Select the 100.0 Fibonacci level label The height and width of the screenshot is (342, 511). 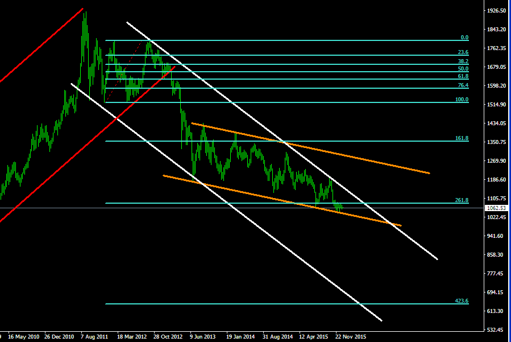click(x=462, y=100)
